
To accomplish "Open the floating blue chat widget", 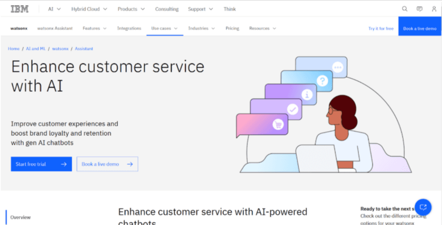I will coord(423,207).
